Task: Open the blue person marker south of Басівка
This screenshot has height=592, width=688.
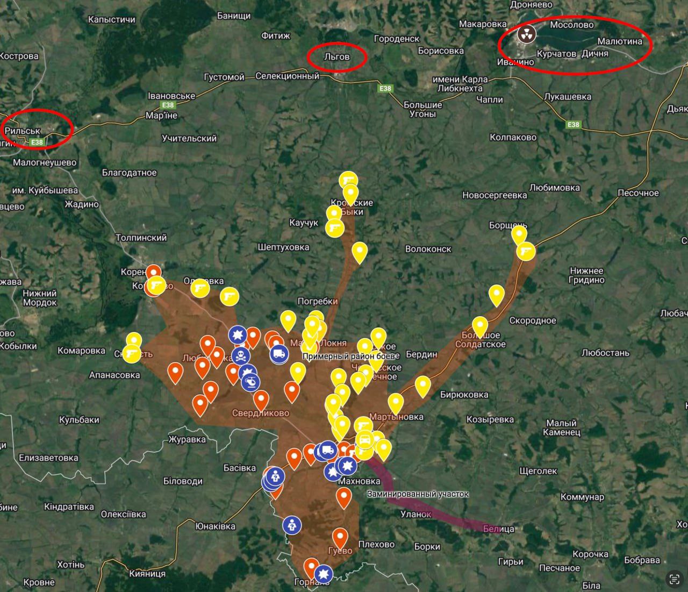Action: [292, 525]
